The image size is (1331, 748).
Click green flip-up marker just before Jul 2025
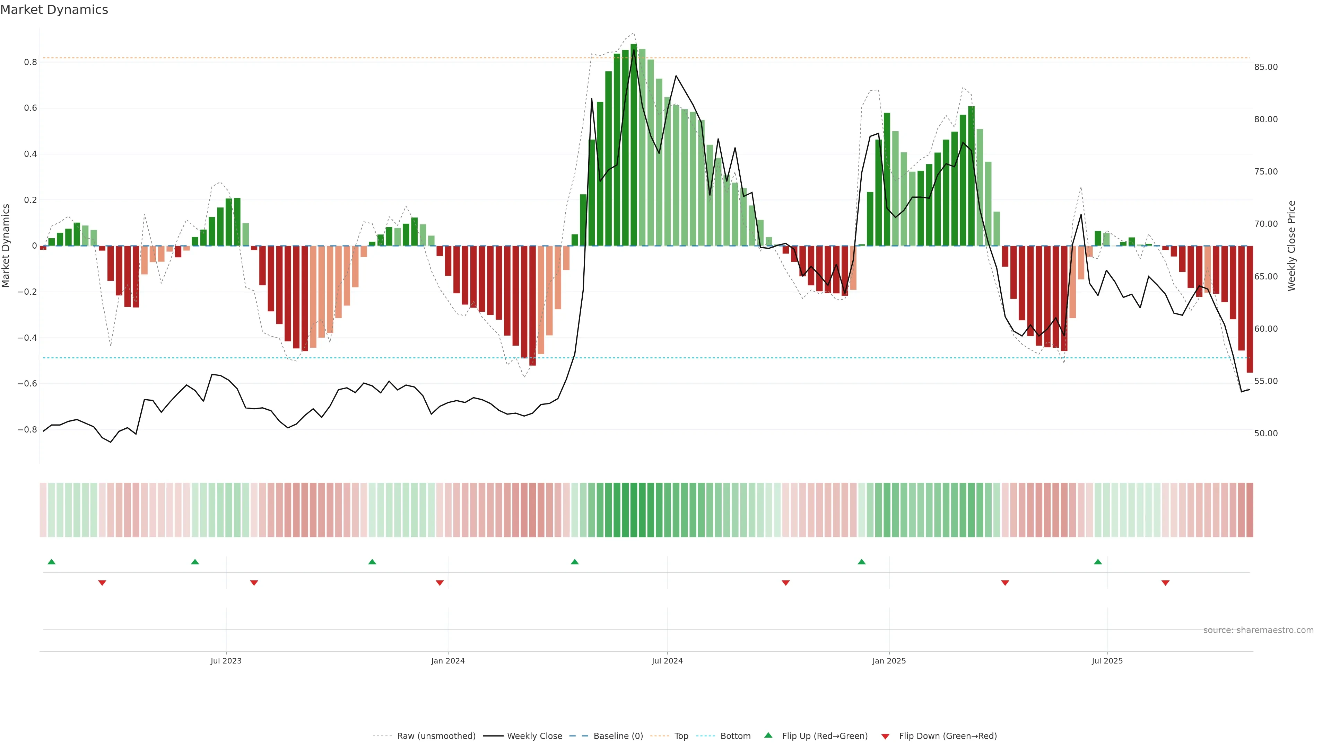click(1098, 562)
